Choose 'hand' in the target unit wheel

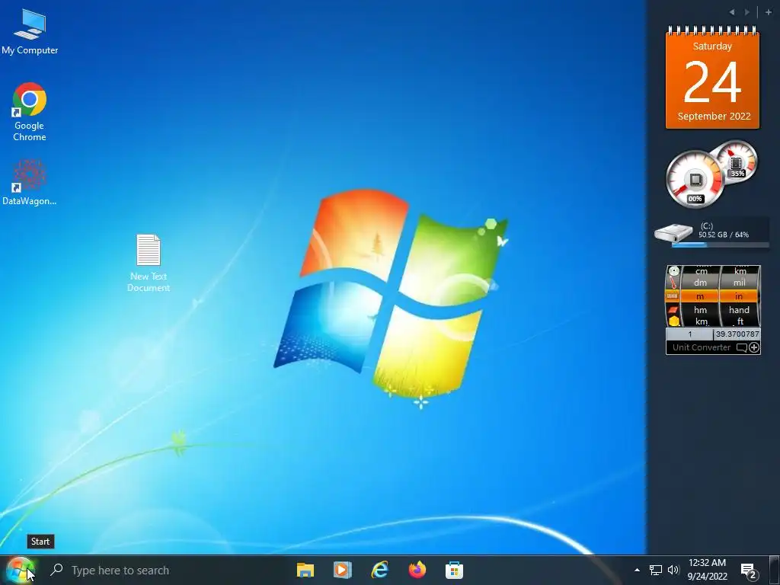[739, 309]
